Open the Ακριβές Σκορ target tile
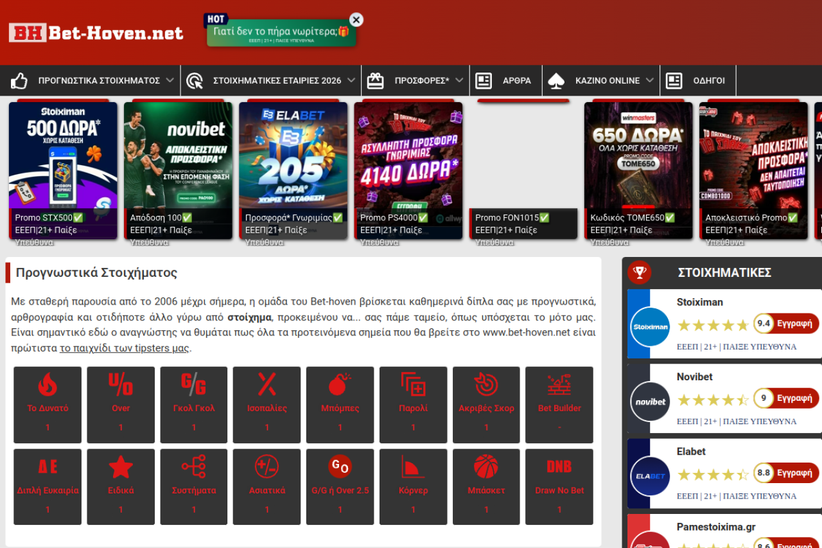 tap(486, 405)
